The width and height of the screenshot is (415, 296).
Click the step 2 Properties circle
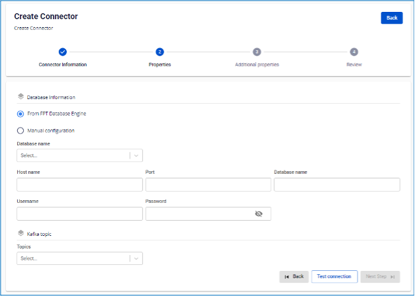click(160, 52)
